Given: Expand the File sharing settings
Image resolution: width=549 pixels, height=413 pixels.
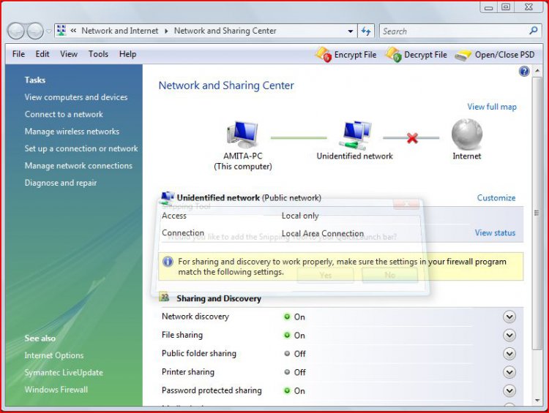Looking at the screenshot, I should tap(509, 336).
